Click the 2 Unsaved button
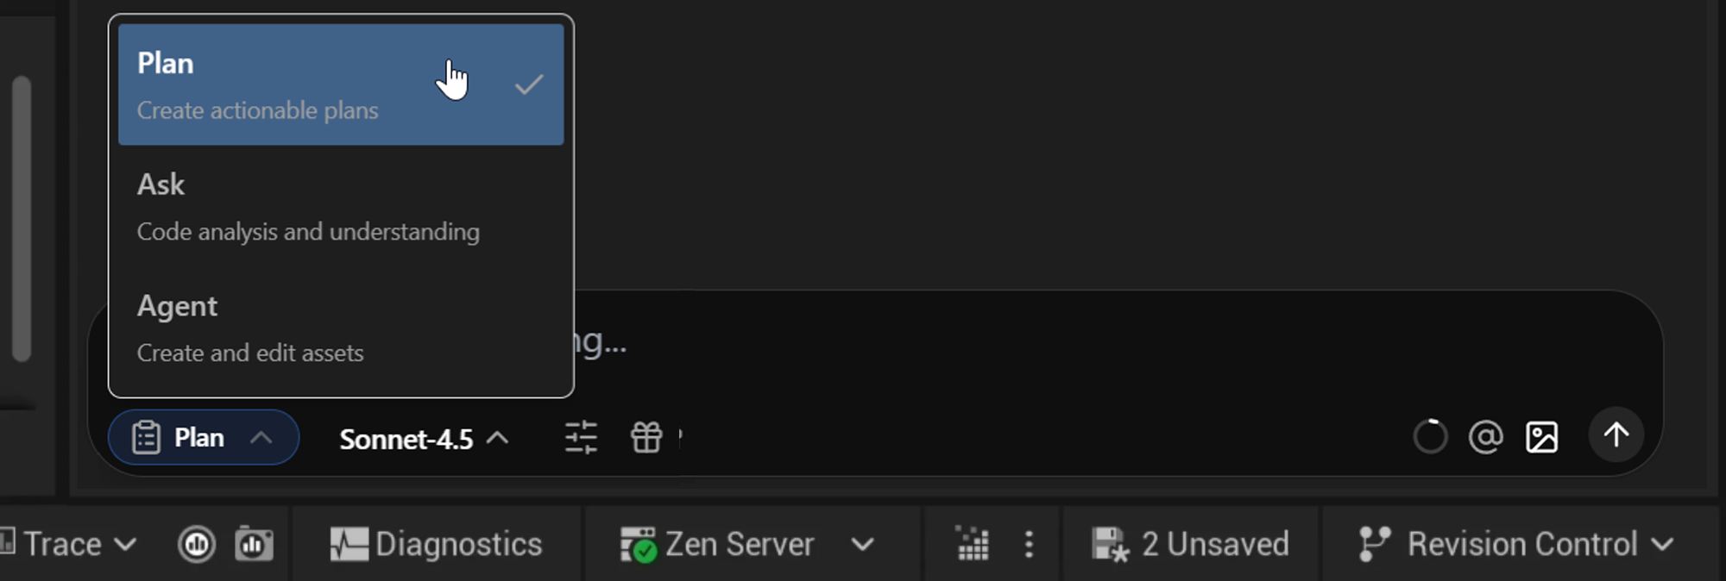The width and height of the screenshot is (1726, 581). [1190, 544]
